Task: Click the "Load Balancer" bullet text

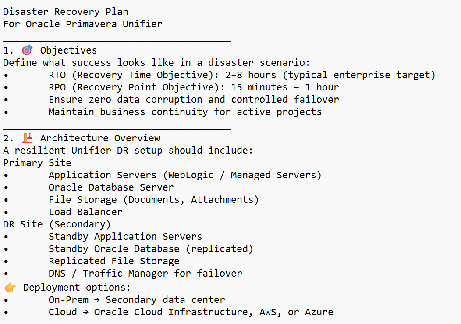Action: click(x=85, y=212)
